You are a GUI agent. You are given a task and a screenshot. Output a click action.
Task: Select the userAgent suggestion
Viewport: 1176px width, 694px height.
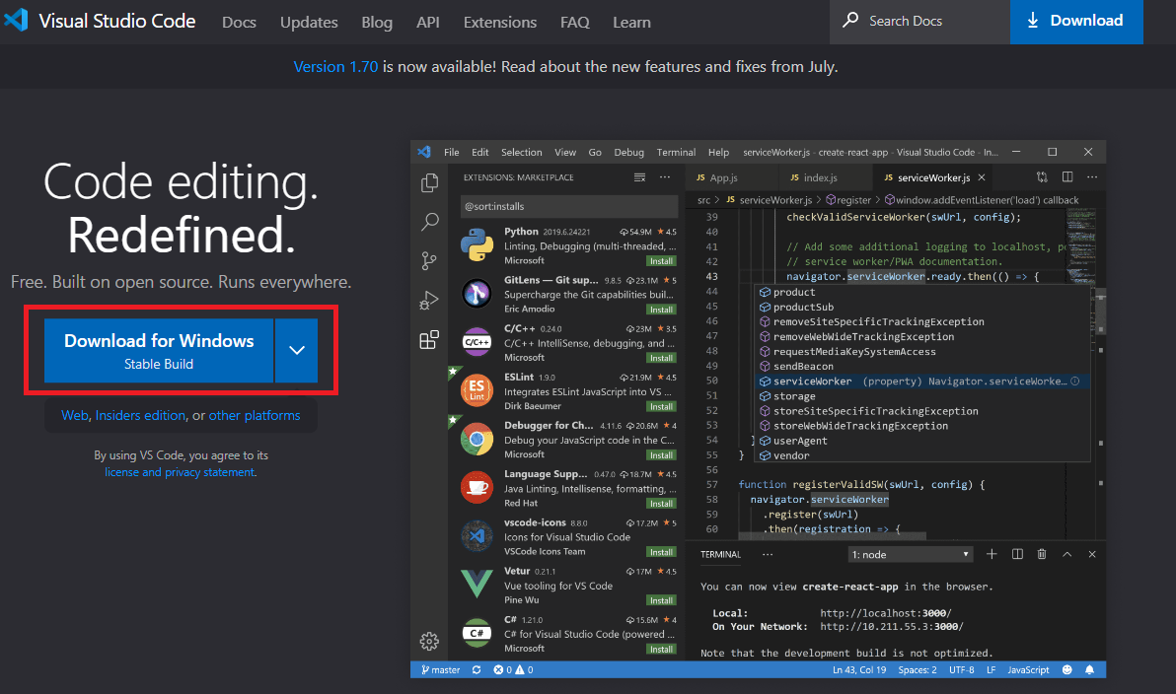[924, 441]
